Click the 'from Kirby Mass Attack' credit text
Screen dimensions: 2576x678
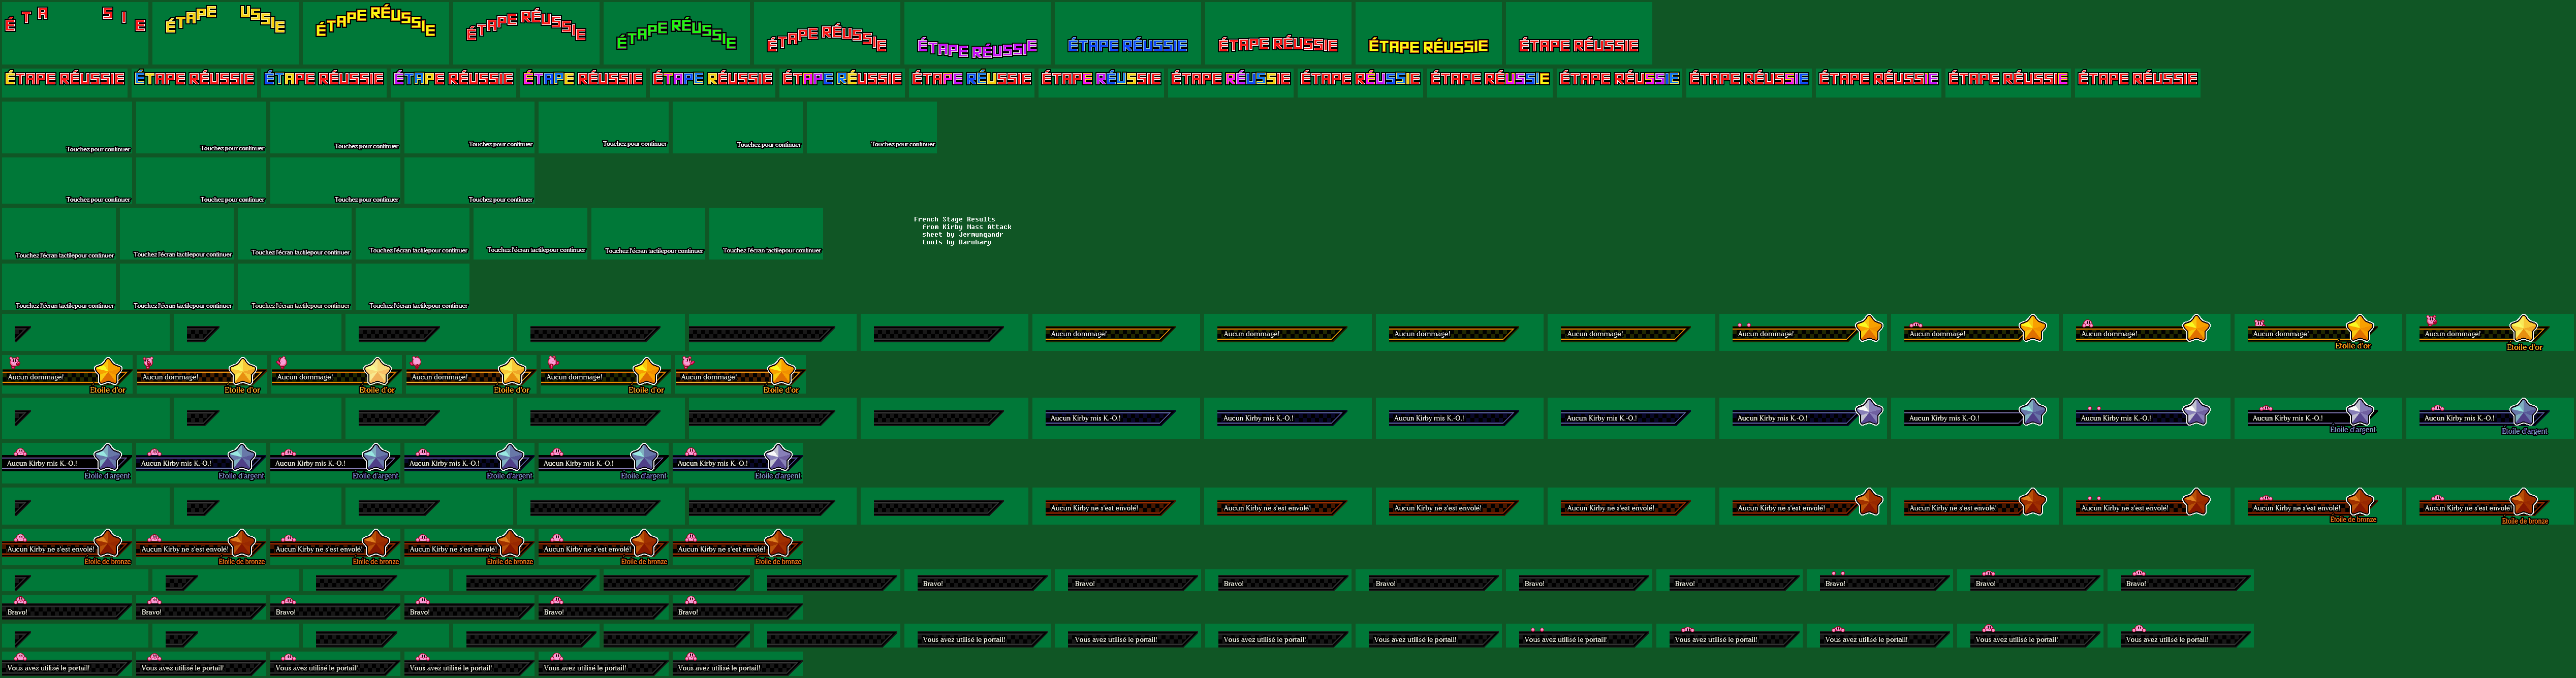[966, 227]
